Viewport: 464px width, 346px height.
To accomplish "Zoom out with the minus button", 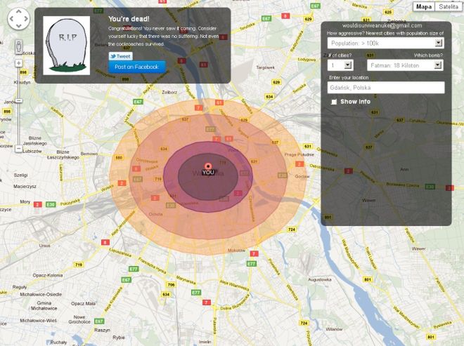I will tap(19, 148).
